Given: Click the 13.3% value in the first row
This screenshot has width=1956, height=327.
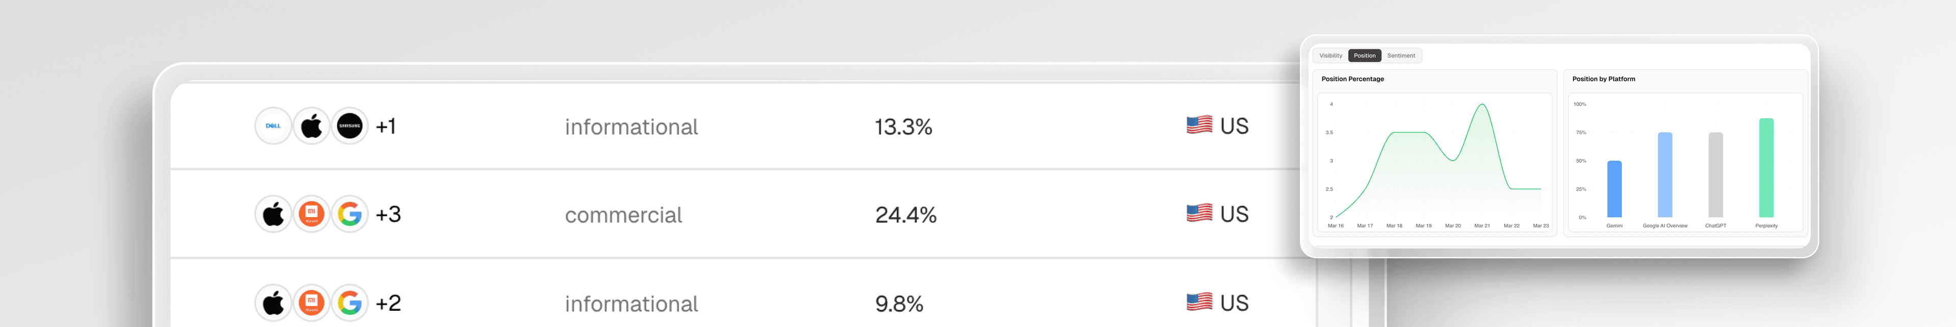Looking at the screenshot, I should point(903,127).
